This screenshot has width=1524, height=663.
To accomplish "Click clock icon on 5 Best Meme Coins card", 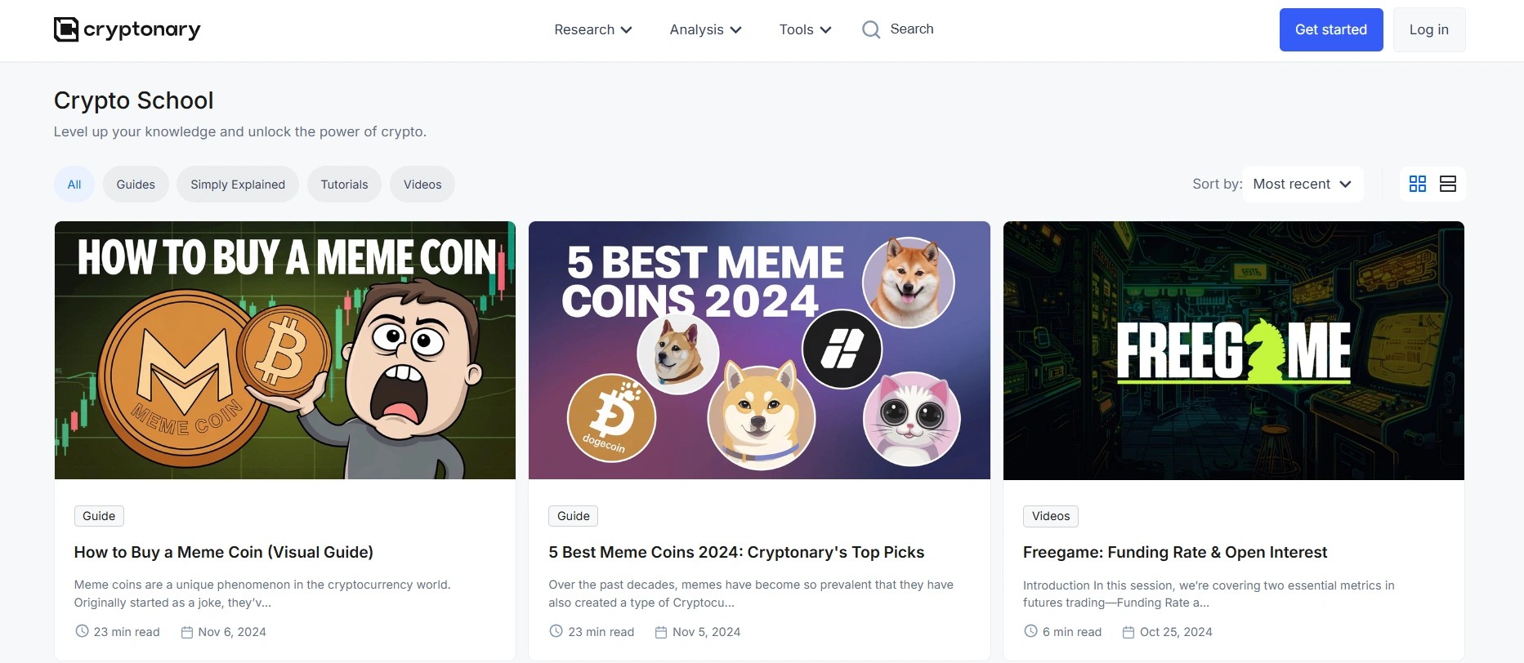I will 556,631.
